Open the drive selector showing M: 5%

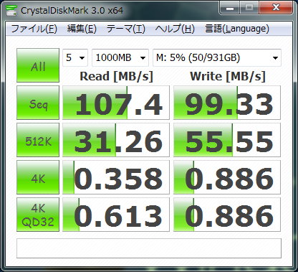coord(217,57)
